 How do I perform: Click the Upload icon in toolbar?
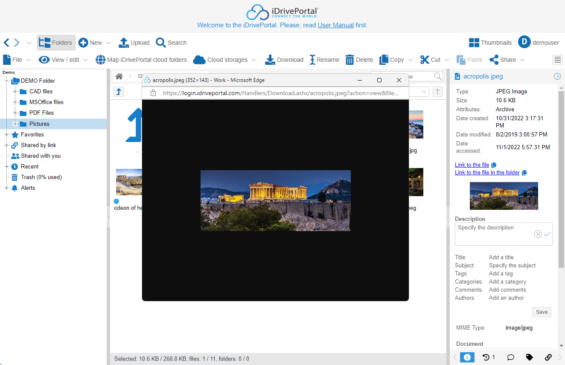[124, 43]
